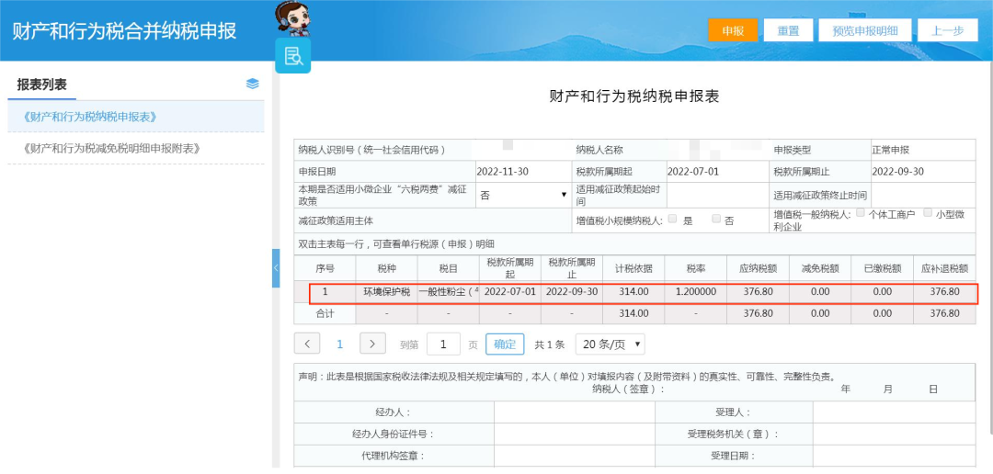Image resolution: width=993 pixels, height=474 pixels.
Task: Open the 六税两费 减征政策 dropdown
Action: pyautogui.click(x=523, y=195)
